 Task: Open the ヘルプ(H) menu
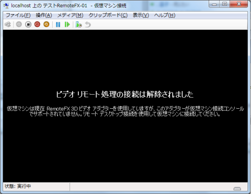tap(165, 15)
